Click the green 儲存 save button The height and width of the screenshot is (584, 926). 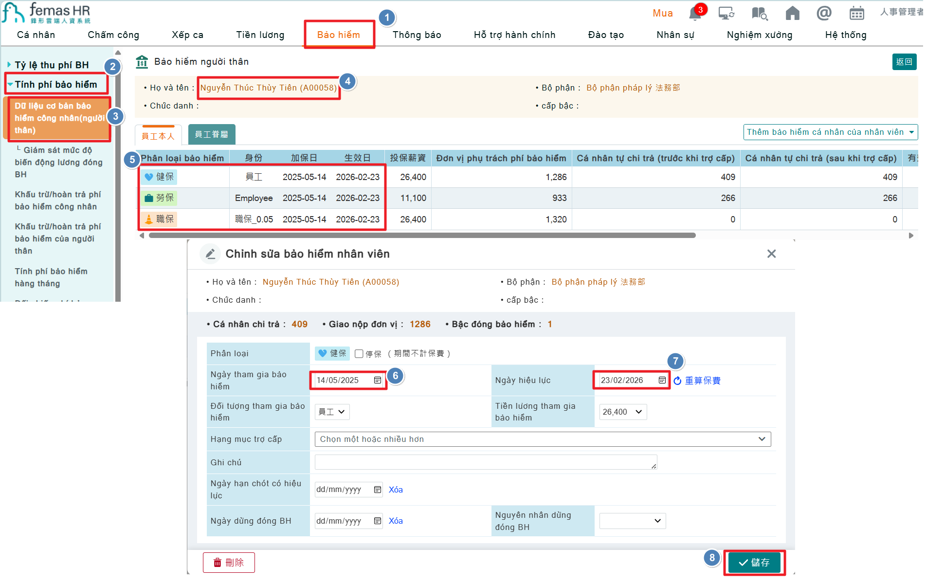(754, 563)
